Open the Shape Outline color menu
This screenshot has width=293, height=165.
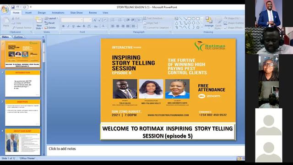coord(233,23)
